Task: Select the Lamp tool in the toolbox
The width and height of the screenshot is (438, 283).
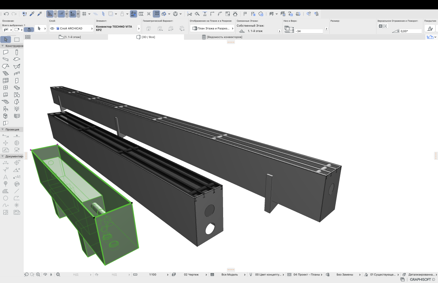Action: (17, 109)
